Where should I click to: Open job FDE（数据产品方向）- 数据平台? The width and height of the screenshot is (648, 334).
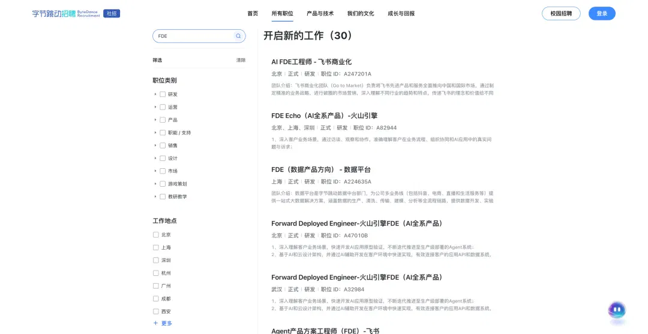[x=321, y=169]
